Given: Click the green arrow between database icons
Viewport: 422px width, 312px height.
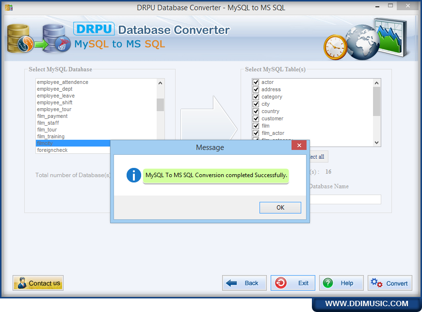Looking at the screenshot, I should (x=41, y=45).
